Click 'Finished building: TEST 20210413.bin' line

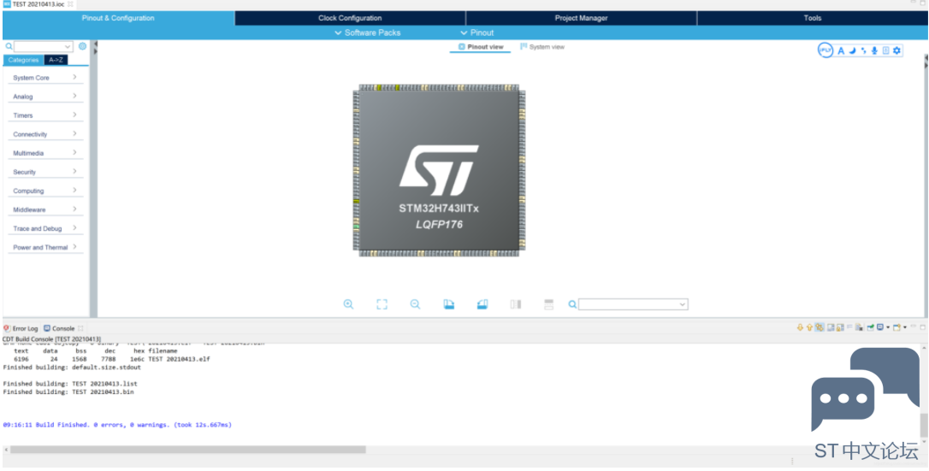pyautogui.click(x=68, y=392)
